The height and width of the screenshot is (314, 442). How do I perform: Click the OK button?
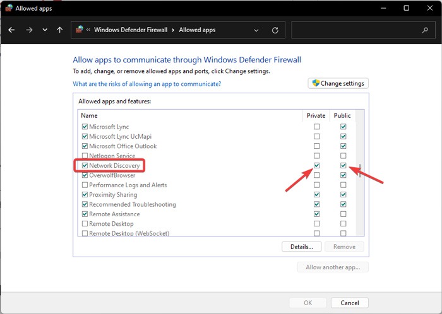tap(308, 303)
